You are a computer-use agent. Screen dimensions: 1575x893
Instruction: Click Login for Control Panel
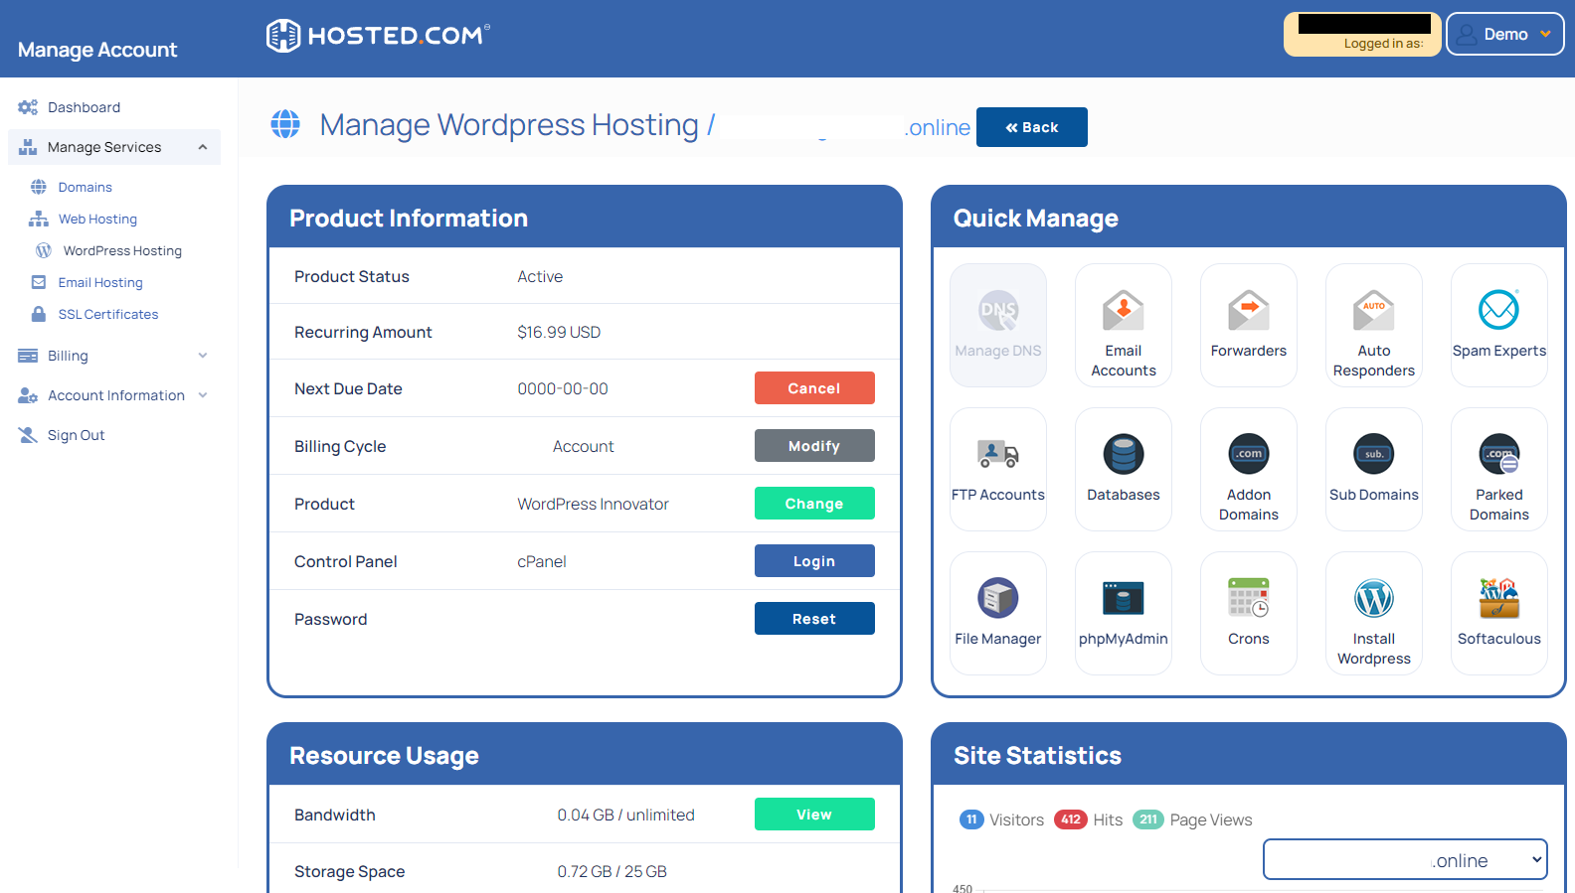click(x=814, y=561)
